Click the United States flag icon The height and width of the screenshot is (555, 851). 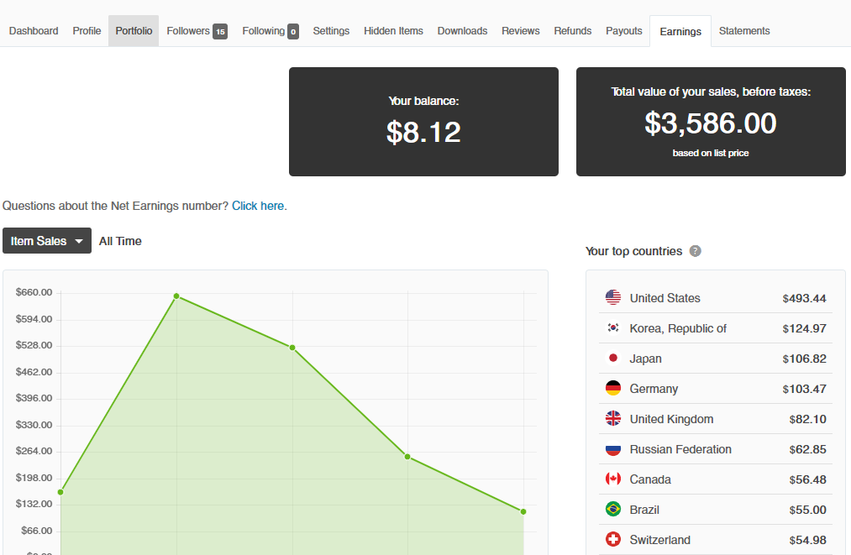click(613, 298)
